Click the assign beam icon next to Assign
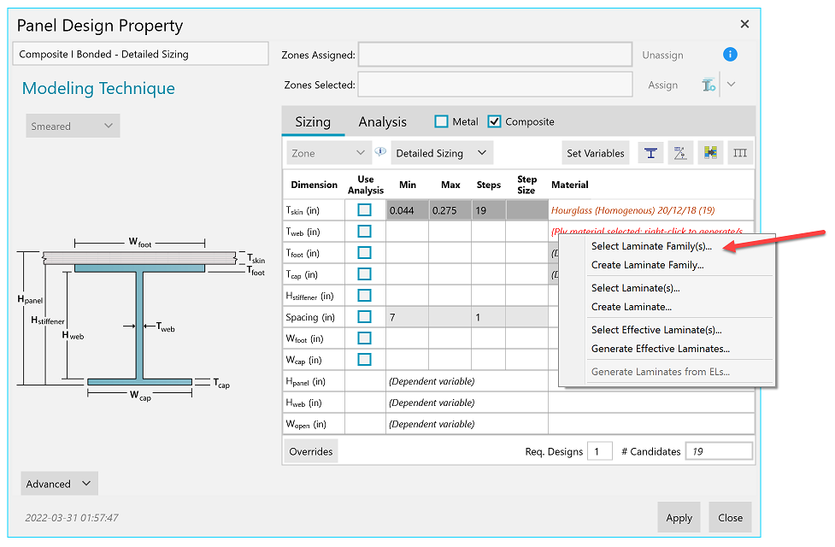Screen dimensions: 835x547 click(x=709, y=85)
